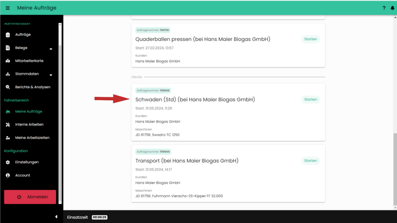Click the Mitarbeiterkarte map icon
The height and width of the screenshot is (223, 397).
pyautogui.click(x=8, y=61)
